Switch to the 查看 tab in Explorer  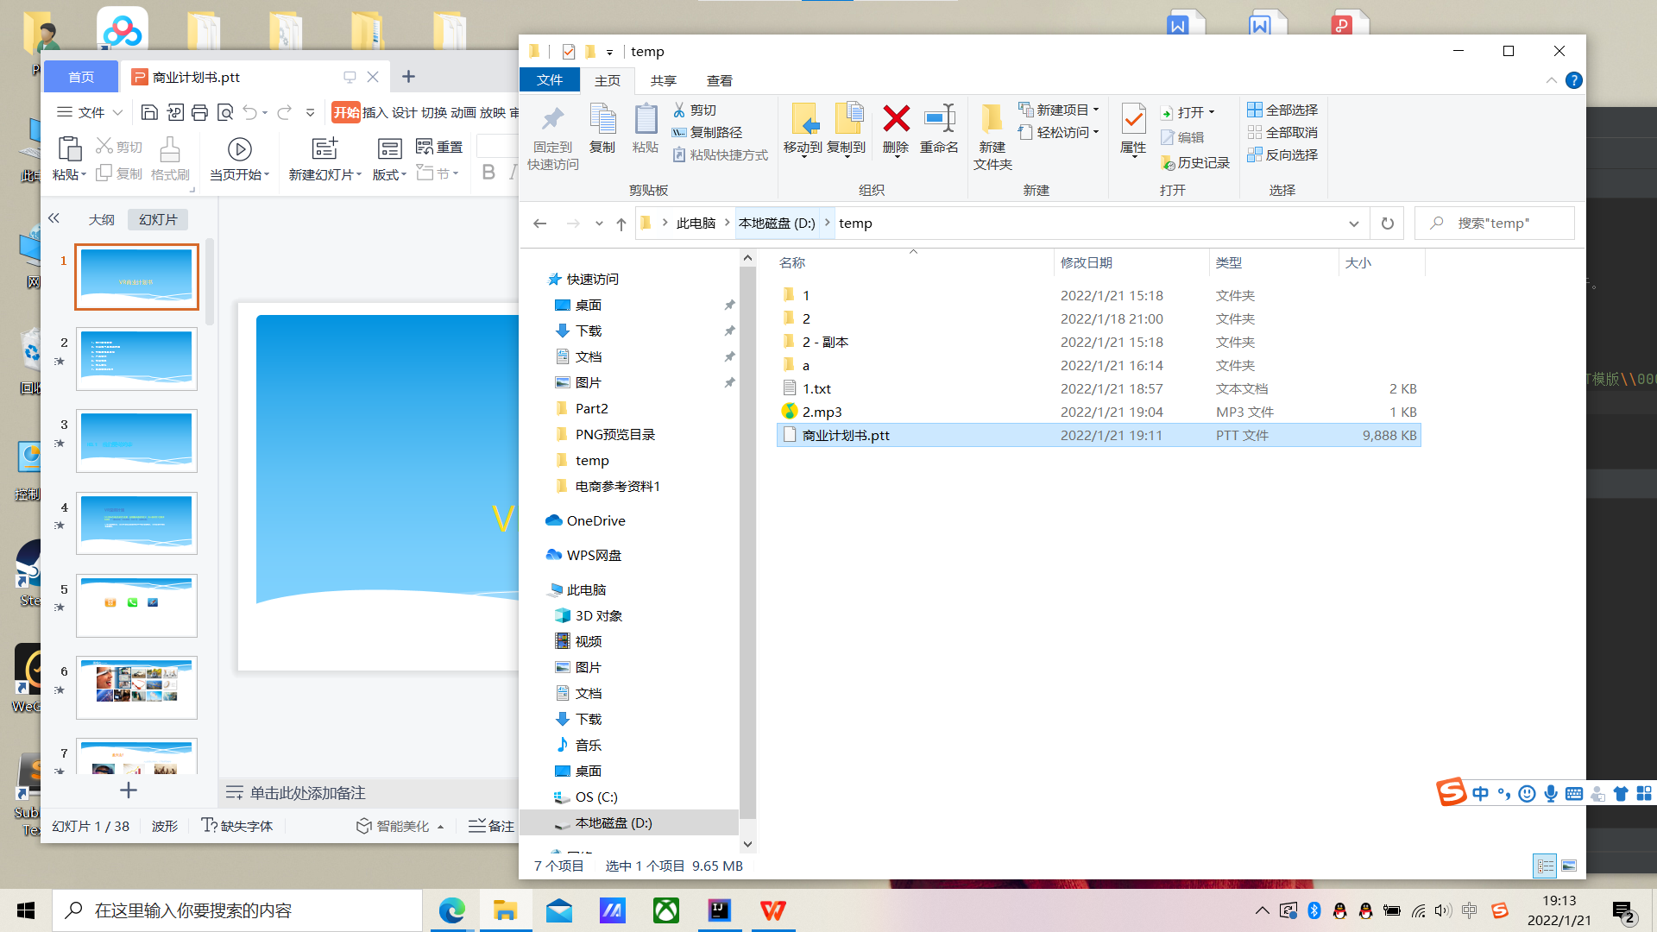click(719, 80)
